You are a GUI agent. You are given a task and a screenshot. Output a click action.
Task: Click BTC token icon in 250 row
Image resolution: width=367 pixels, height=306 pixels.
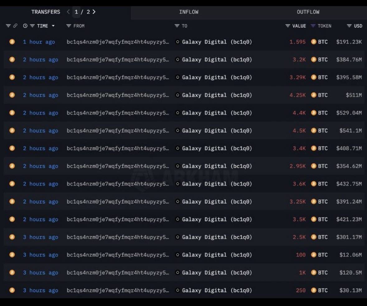coord(314,290)
